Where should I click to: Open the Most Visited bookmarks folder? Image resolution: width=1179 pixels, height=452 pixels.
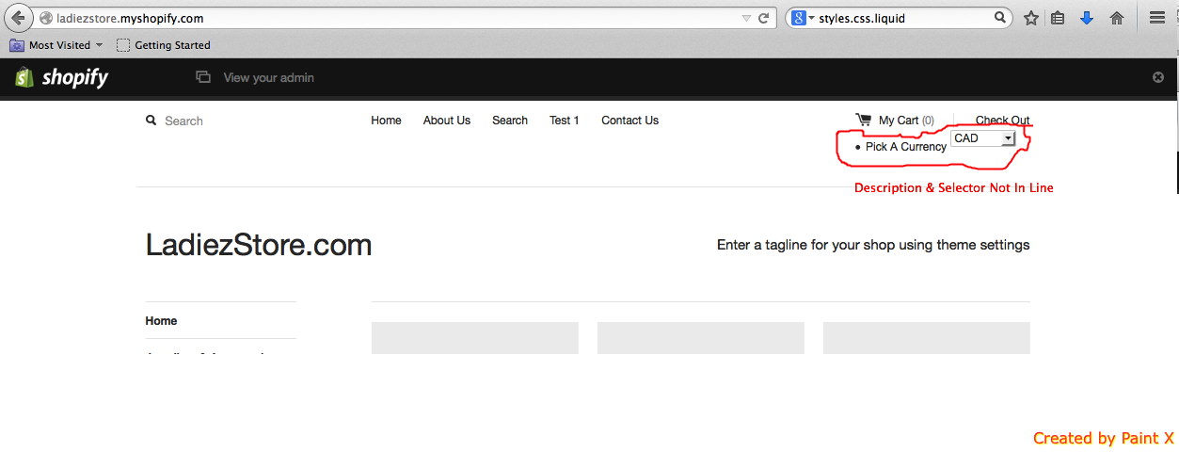click(x=56, y=45)
